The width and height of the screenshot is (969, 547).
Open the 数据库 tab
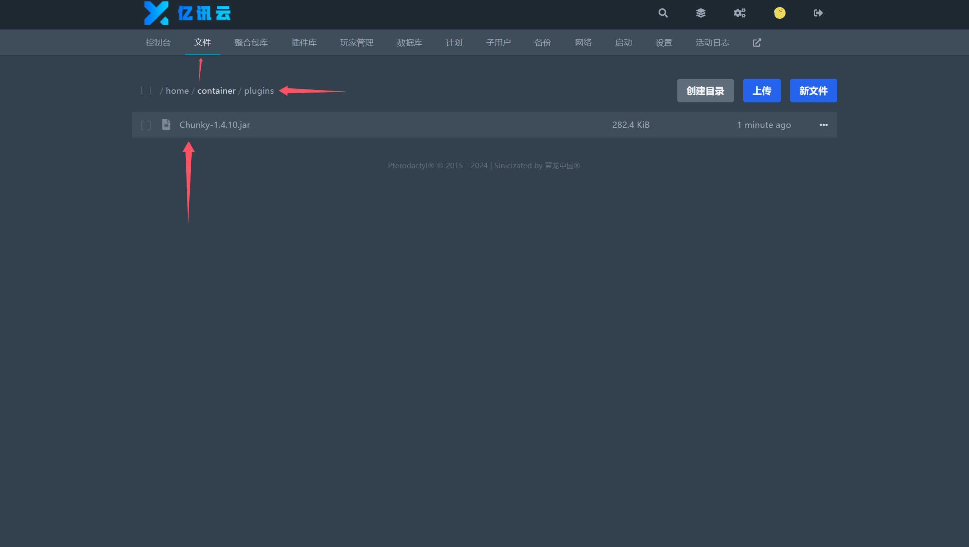pyautogui.click(x=410, y=43)
